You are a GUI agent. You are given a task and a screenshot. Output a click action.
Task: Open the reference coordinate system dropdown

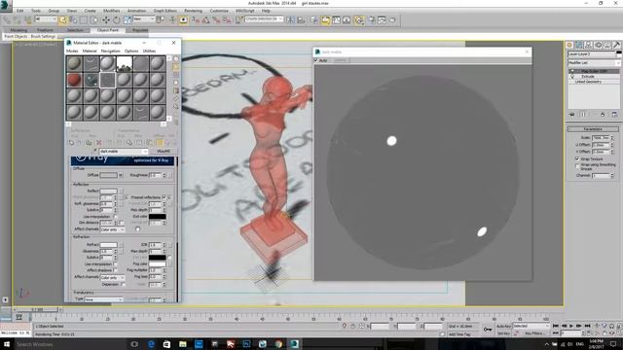pyautogui.click(x=144, y=19)
